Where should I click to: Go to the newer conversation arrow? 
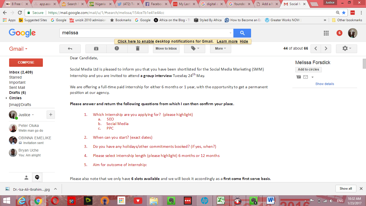pyautogui.click(x=316, y=49)
